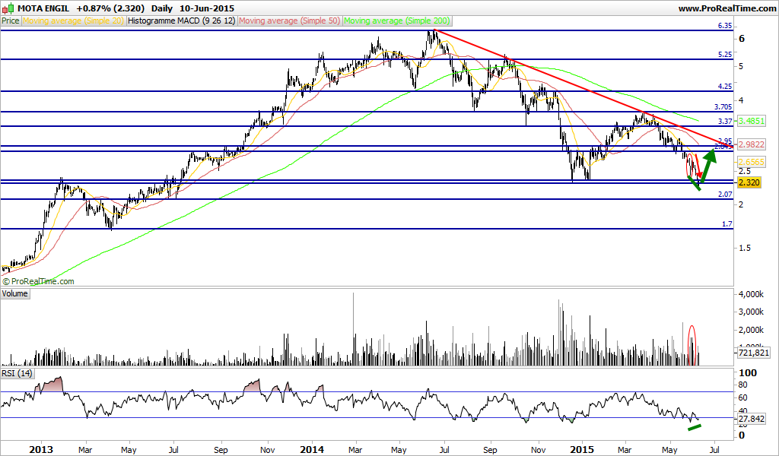Click the 2014 year marker on time axis
Viewport: 779px width, 456px height.
311,450
